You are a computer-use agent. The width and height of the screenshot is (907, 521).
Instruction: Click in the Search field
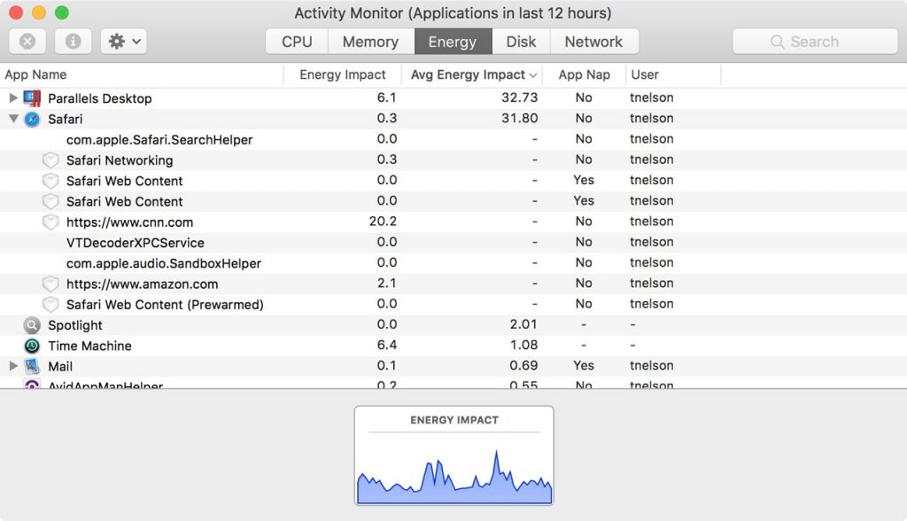pos(815,42)
